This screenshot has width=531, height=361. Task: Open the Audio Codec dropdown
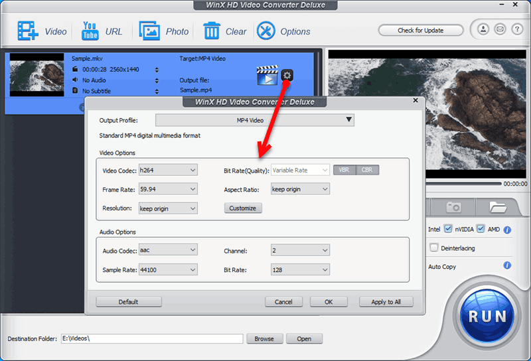click(168, 250)
